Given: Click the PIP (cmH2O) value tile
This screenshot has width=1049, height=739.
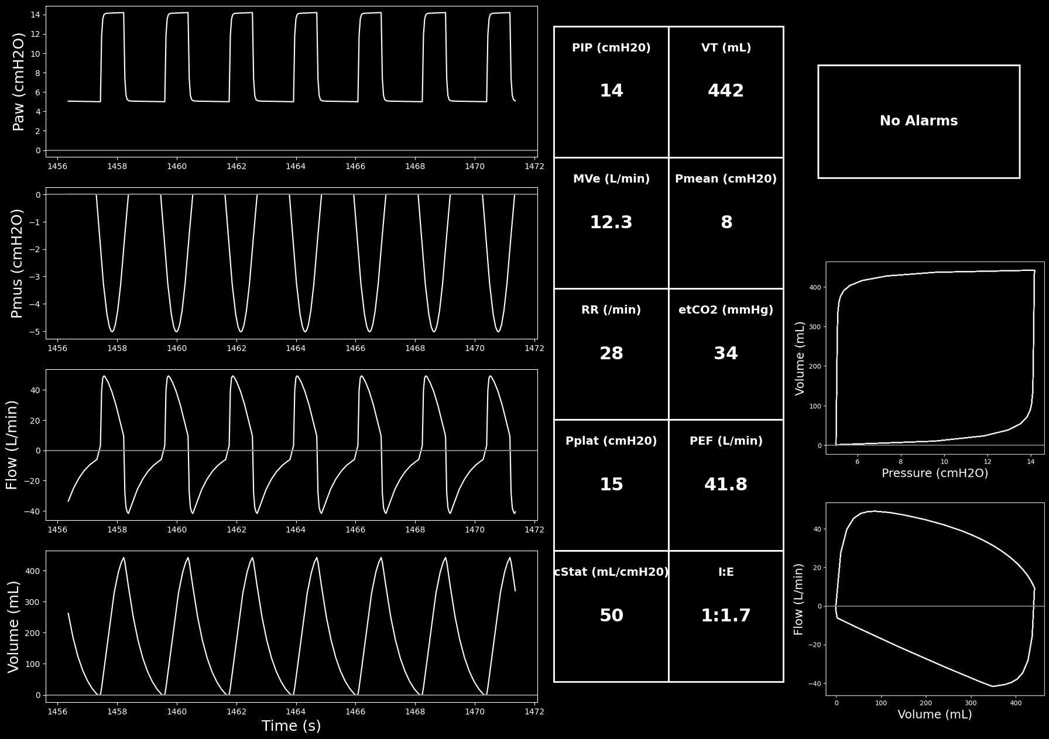Looking at the screenshot, I should pos(611,92).
